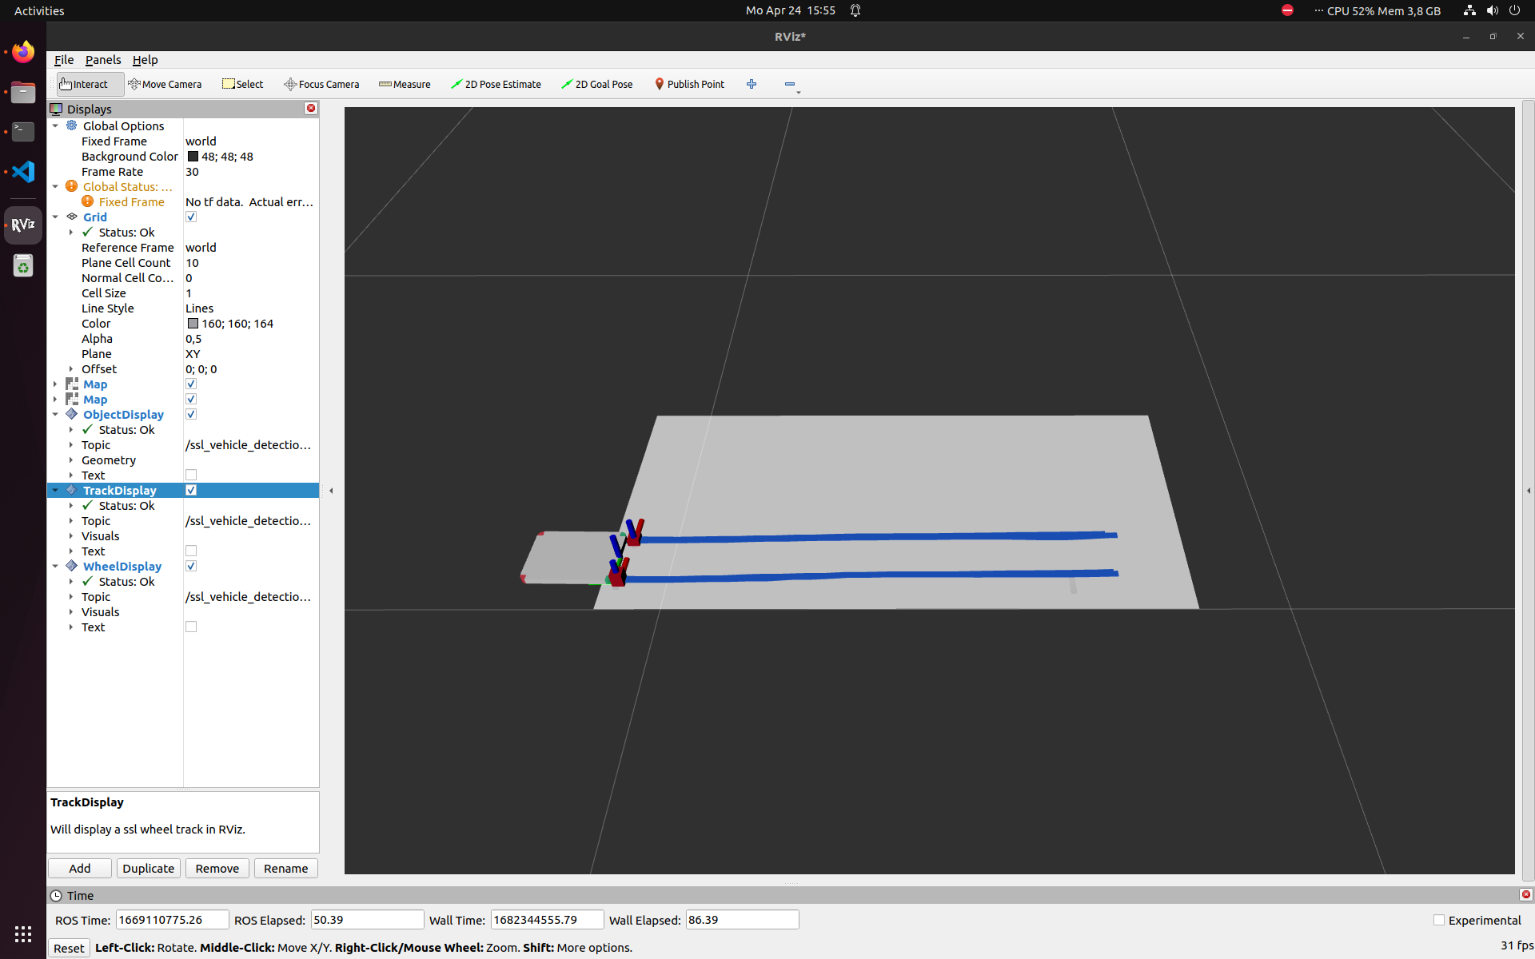The width and height of the screenshot is (1535, 959).
Task: Open the File menu
Action: coord(63,60)
